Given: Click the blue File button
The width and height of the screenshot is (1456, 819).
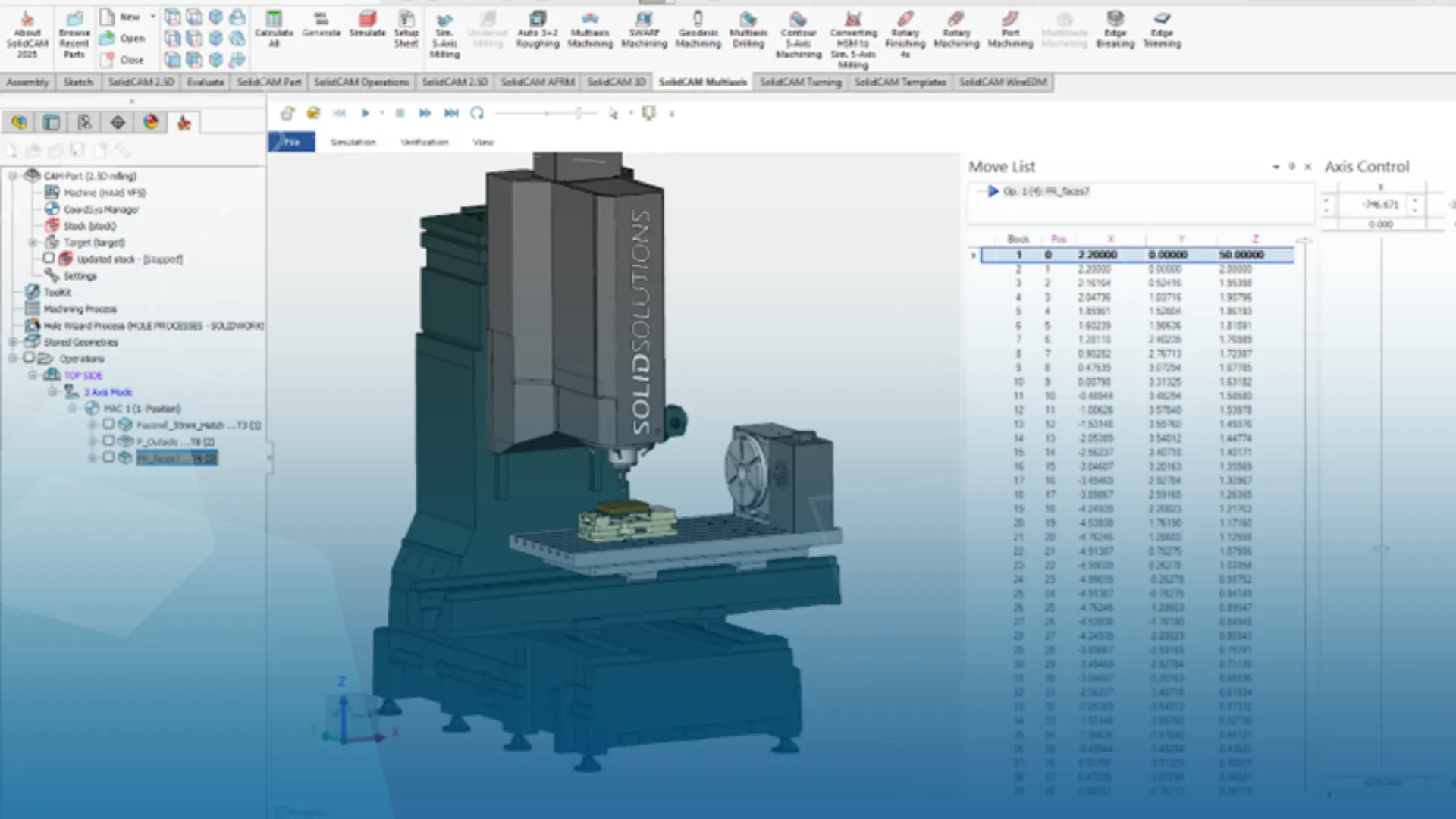Looking at the screenshot, I should click(x=292, y=142).
